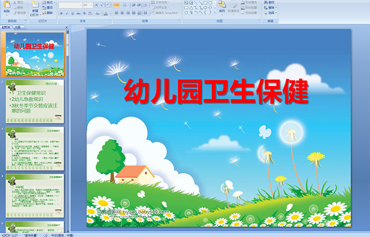Expand the shapes gallery More arrow

click(215, 12)
